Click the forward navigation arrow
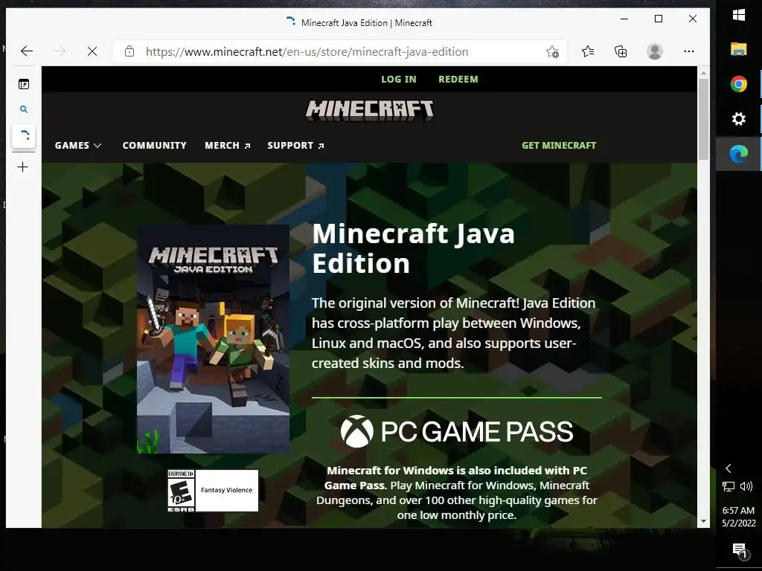 60,51
